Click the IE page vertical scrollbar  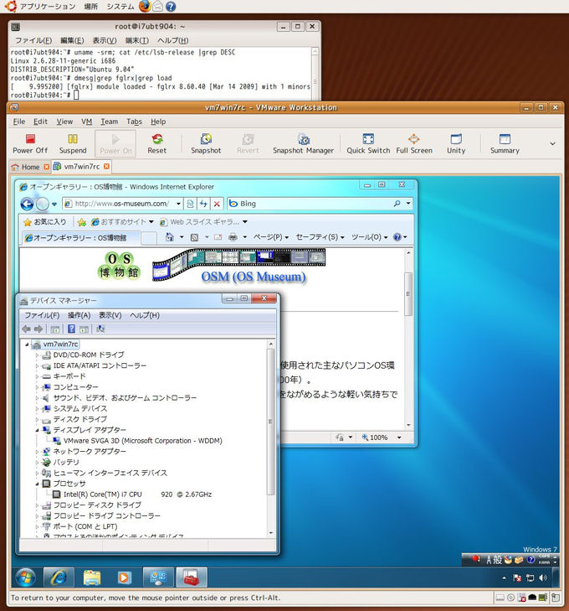(x=408, y=339)
